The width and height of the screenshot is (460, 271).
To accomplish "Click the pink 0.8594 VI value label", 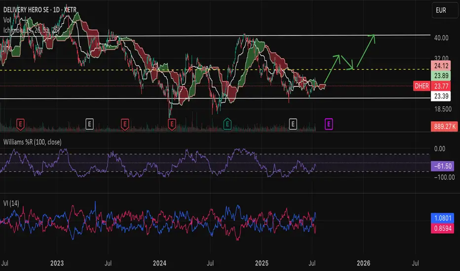I will [x=442, y=228].
